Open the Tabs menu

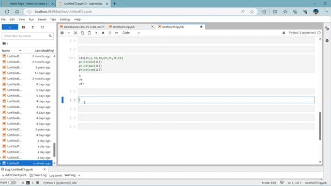(x=53, y=20)
